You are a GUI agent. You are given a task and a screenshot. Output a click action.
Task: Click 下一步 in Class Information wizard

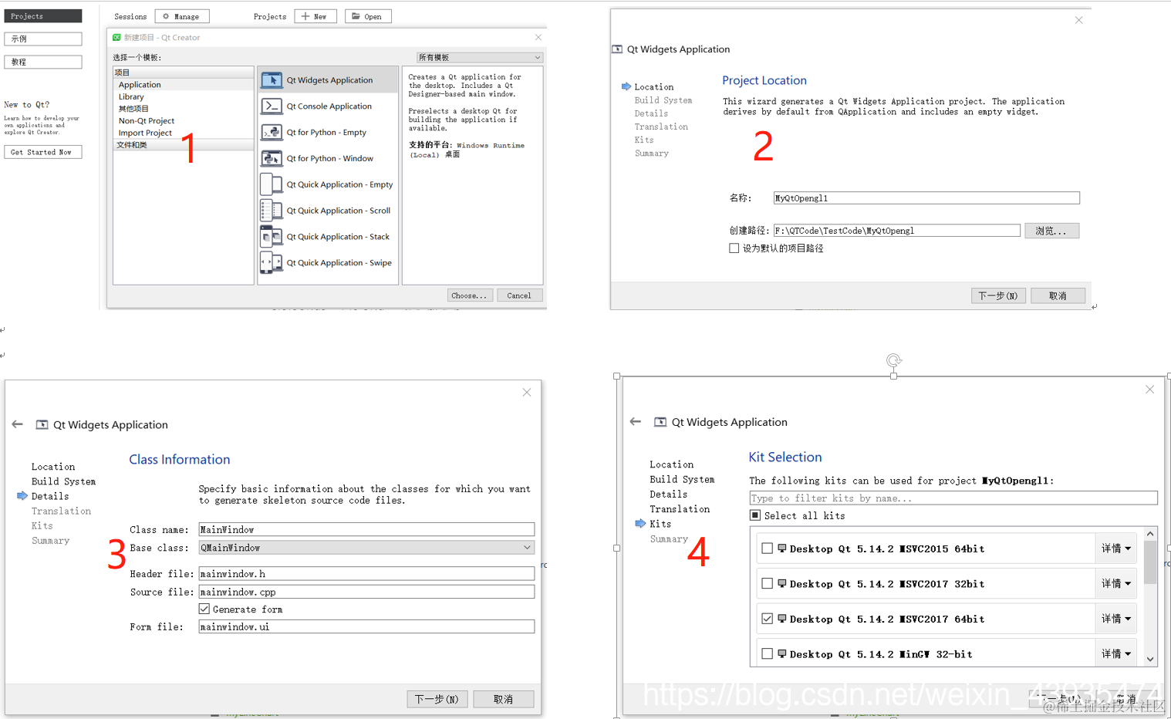point(437,699)
